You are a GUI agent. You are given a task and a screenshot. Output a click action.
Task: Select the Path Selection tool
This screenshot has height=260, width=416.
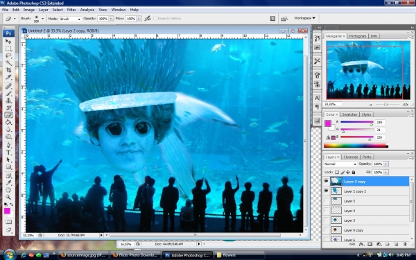pos(8,159)
